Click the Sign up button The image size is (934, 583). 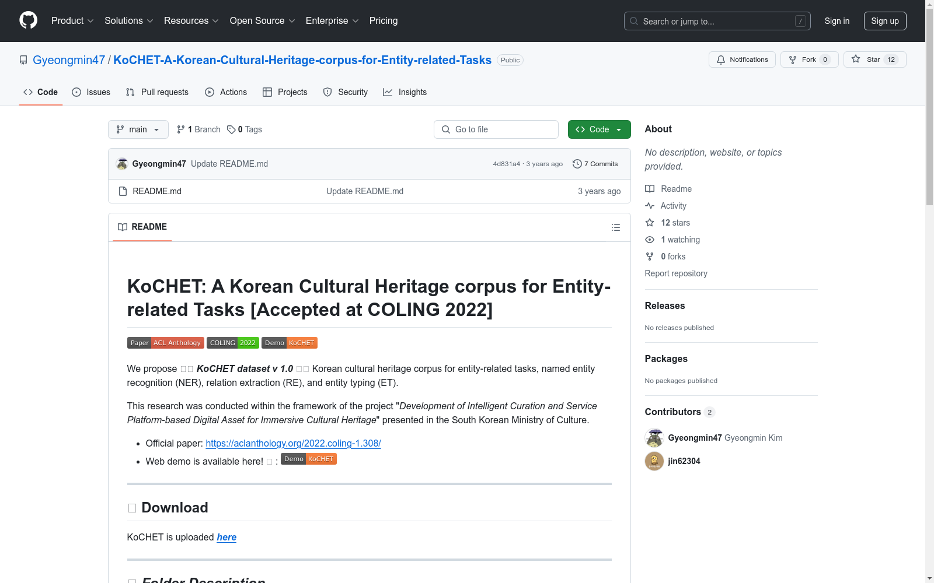click(885, 21)
